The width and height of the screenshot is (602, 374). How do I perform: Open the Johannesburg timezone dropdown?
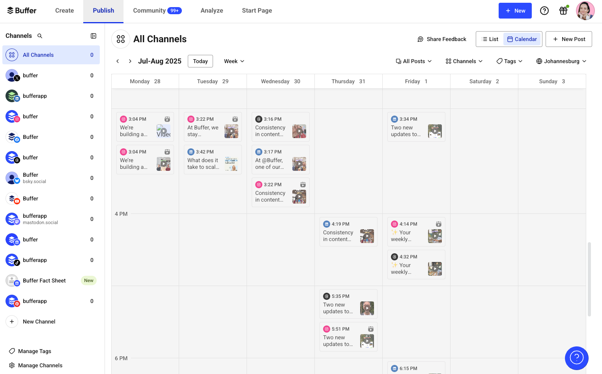pyautogui.click(x=561, y=61)
